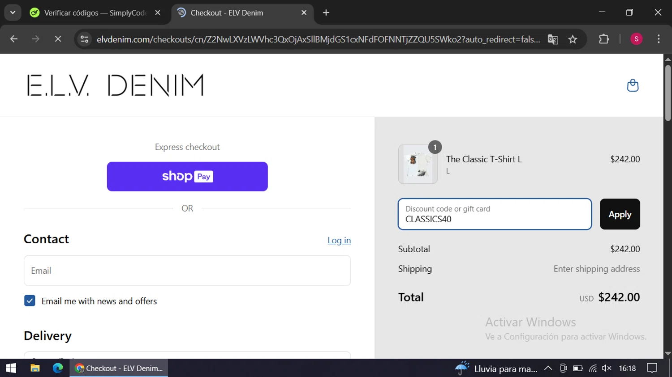This screenshot has width=672, height=377.
Task: Apply the CLASSICS40 discount code
Action: coord(620,214)
